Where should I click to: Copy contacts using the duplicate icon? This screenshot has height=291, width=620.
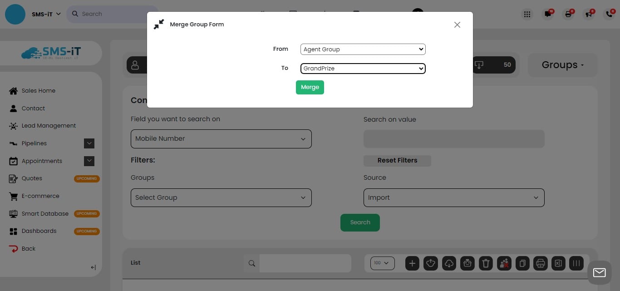[x=522, y=263]
